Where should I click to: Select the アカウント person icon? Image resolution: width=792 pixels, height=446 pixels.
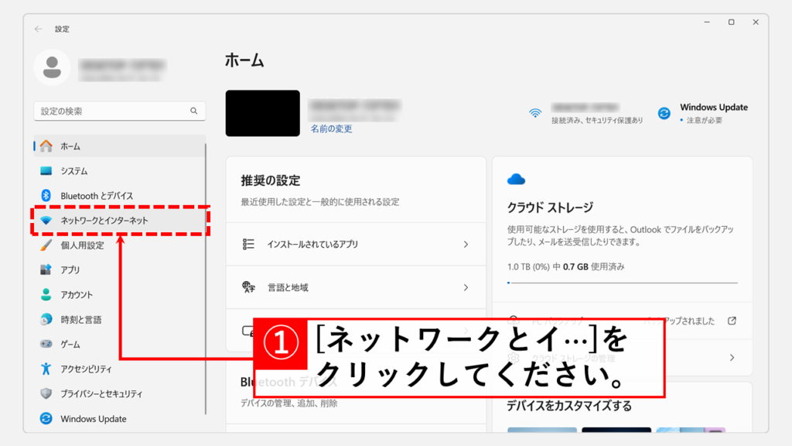(46, 295)
